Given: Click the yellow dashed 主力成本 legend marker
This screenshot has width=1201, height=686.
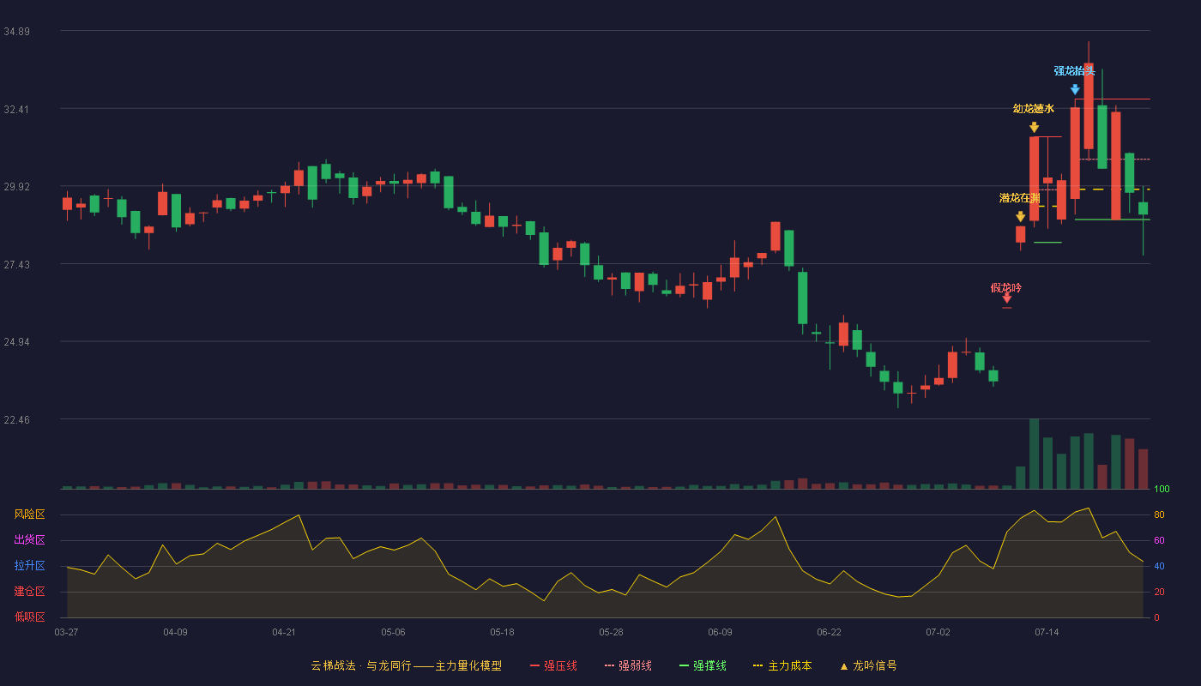Looking at the screenshot, I should 757,666.
